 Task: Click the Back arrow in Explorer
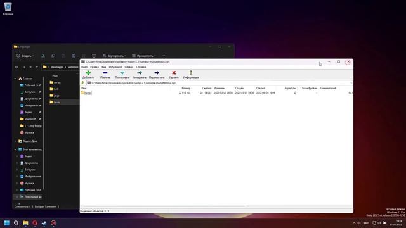coord(17,67)
